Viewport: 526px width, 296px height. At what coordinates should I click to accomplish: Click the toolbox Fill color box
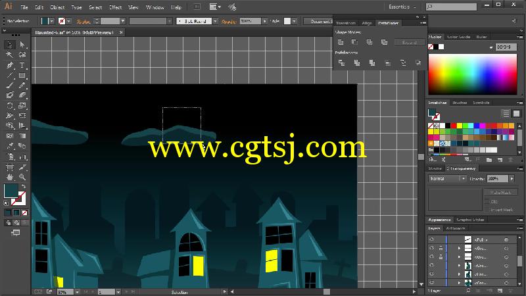[11, 191]
